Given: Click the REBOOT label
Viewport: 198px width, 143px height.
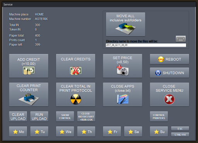Looking at the screenshot, I should tap(173, 59).
